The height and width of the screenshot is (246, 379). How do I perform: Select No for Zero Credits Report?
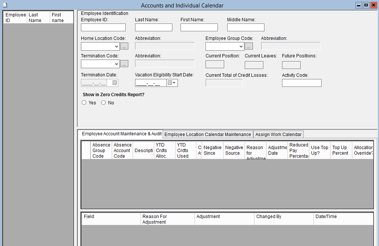tap(104, 103)
